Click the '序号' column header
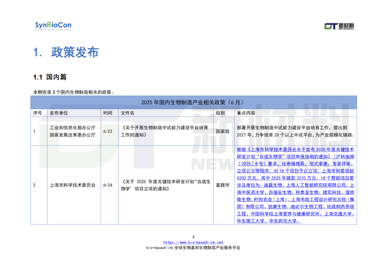Image resolution: width=387 pixels, height=273 pixels. pyautogui.click(x=37, y=112)
